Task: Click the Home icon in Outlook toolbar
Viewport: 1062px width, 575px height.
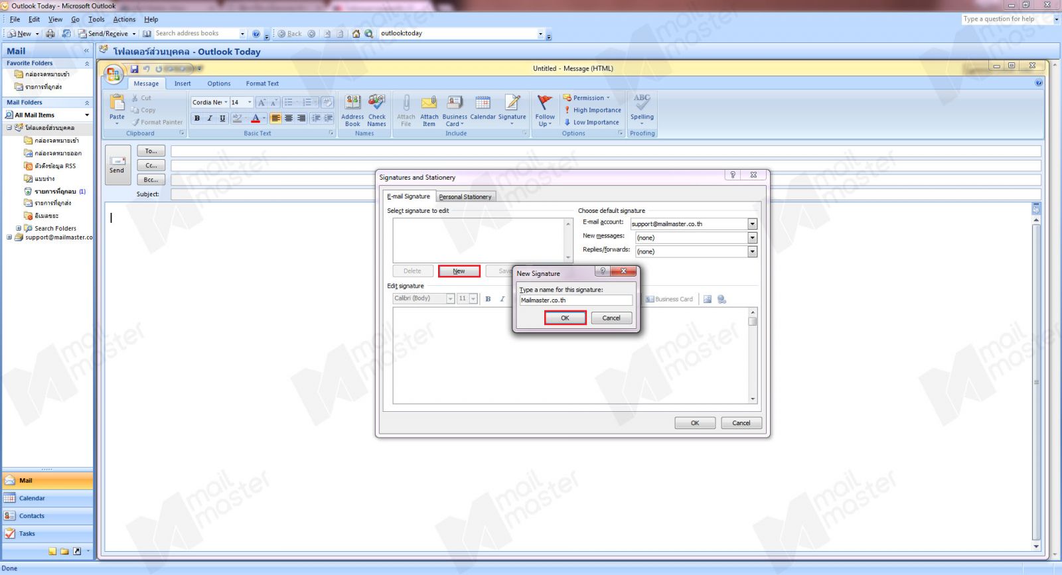Action: 356,33
